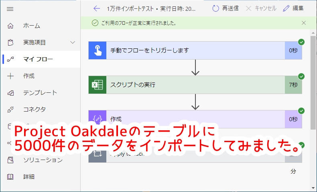This screenshot has width=317, height=192.
Task: Click the 0秒 duration on trigger step
Action: click(x=293, y=50)
